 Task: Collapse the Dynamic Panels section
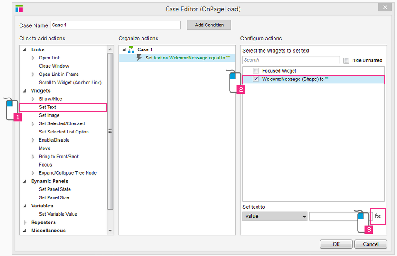point(25,181)
